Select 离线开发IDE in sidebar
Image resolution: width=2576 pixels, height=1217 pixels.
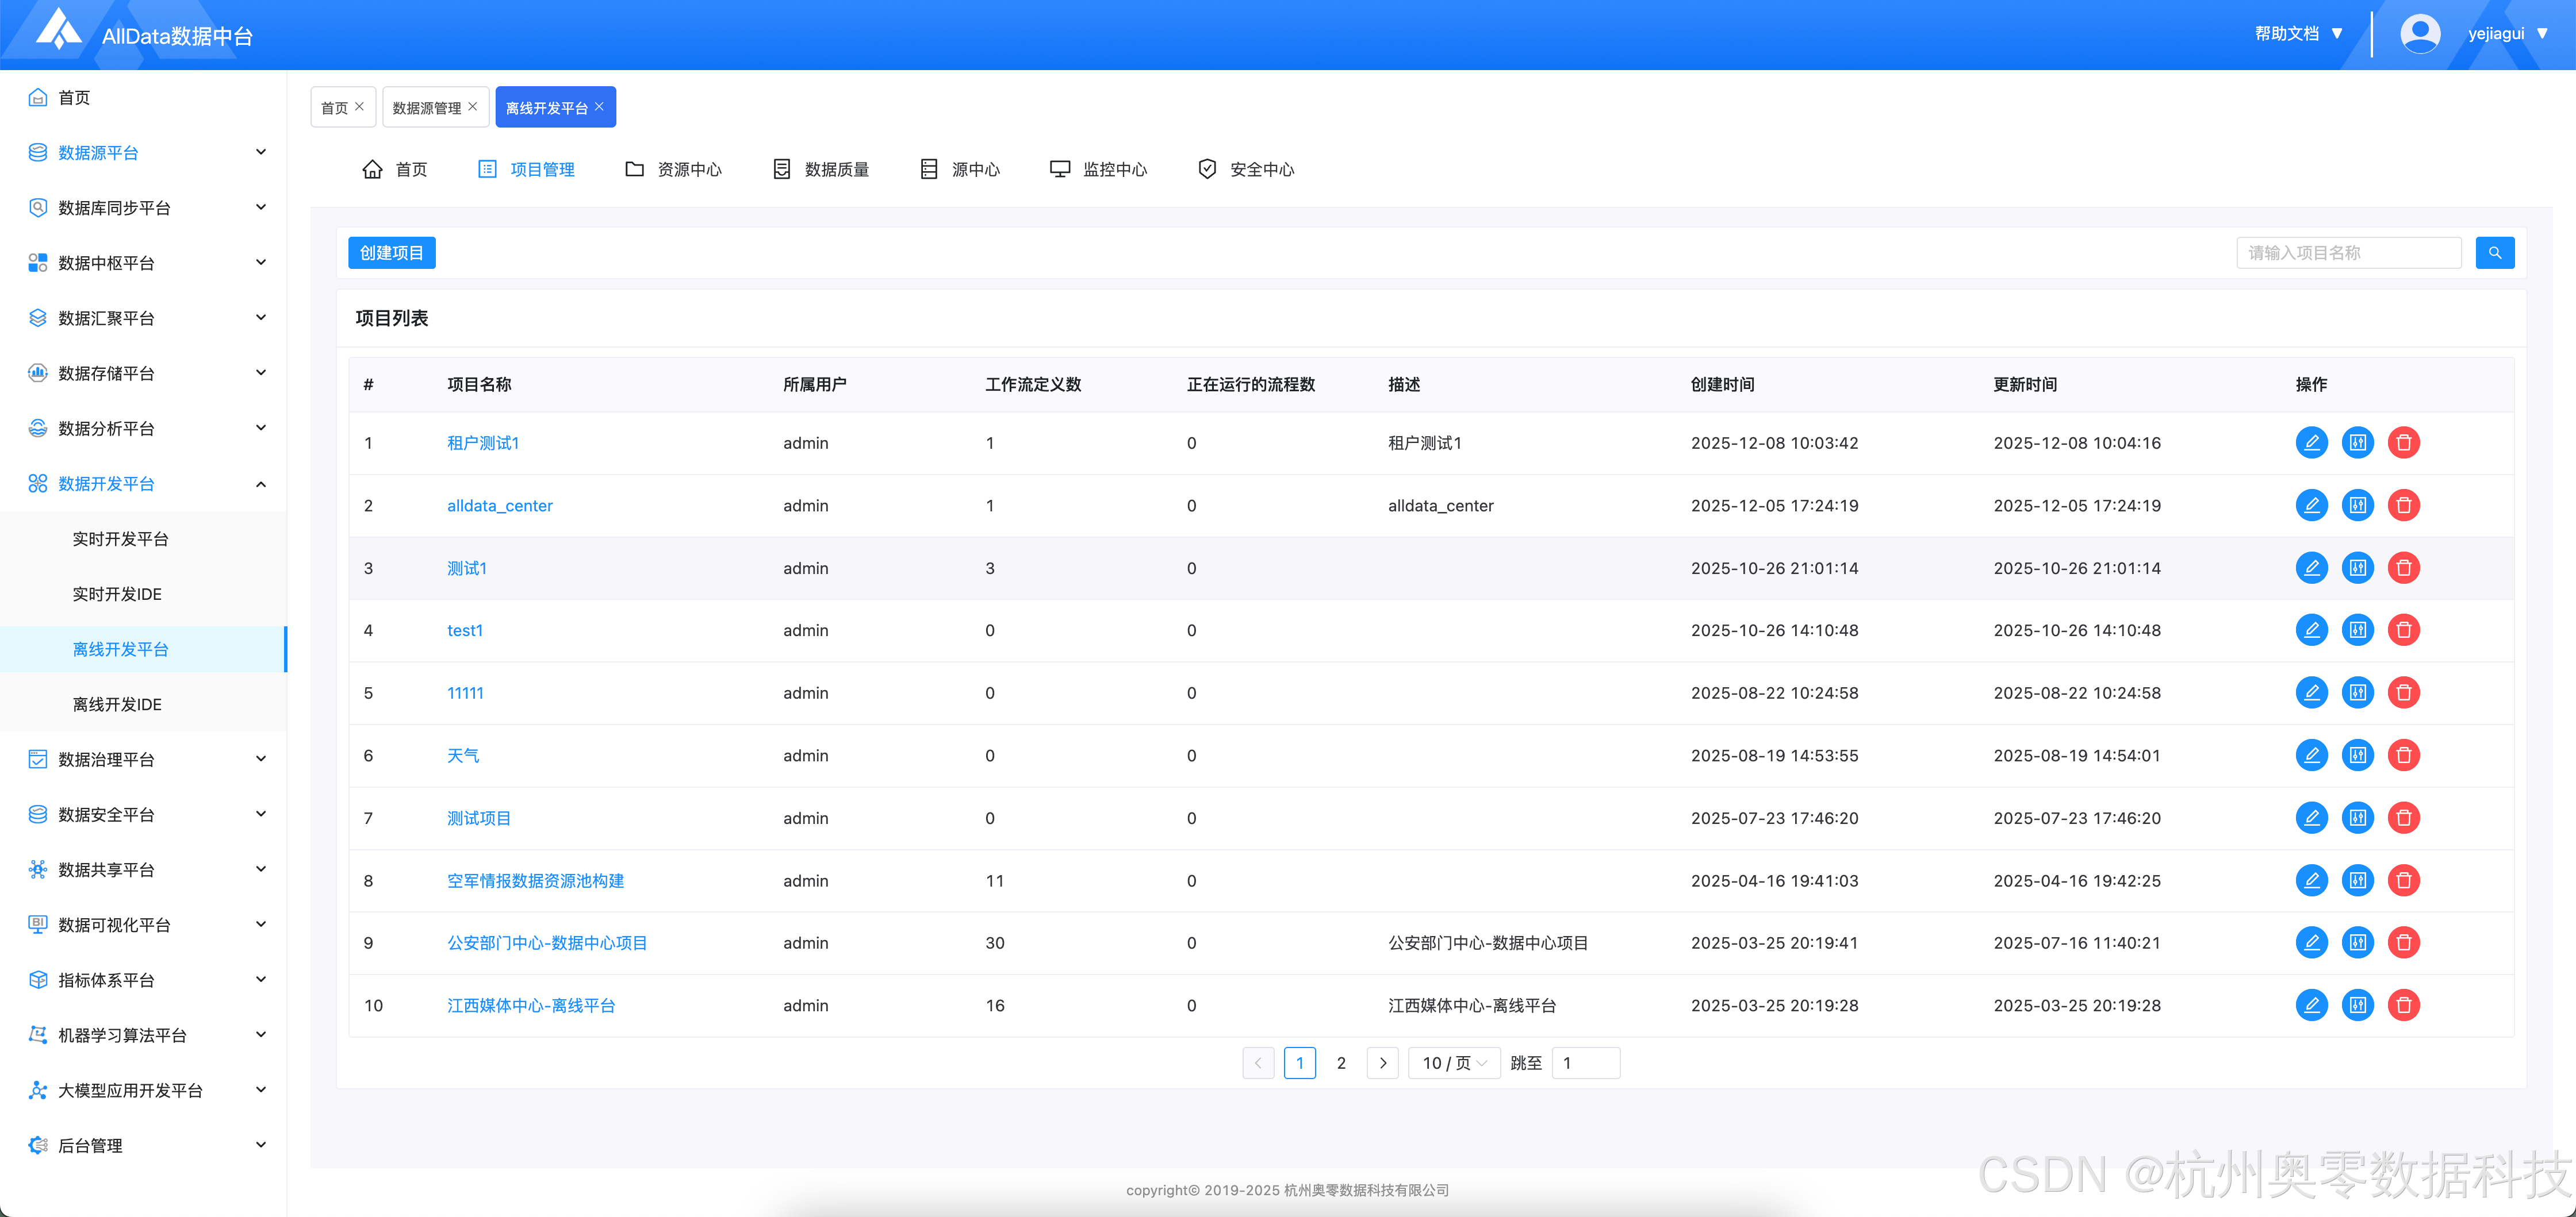pyautogui.click(x=117, y=704)
